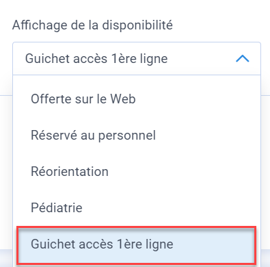Click the 'Affichage de la disponibilité' dropdown field
The height and width of the screenshot is (267, 270).
click(137, 59)
